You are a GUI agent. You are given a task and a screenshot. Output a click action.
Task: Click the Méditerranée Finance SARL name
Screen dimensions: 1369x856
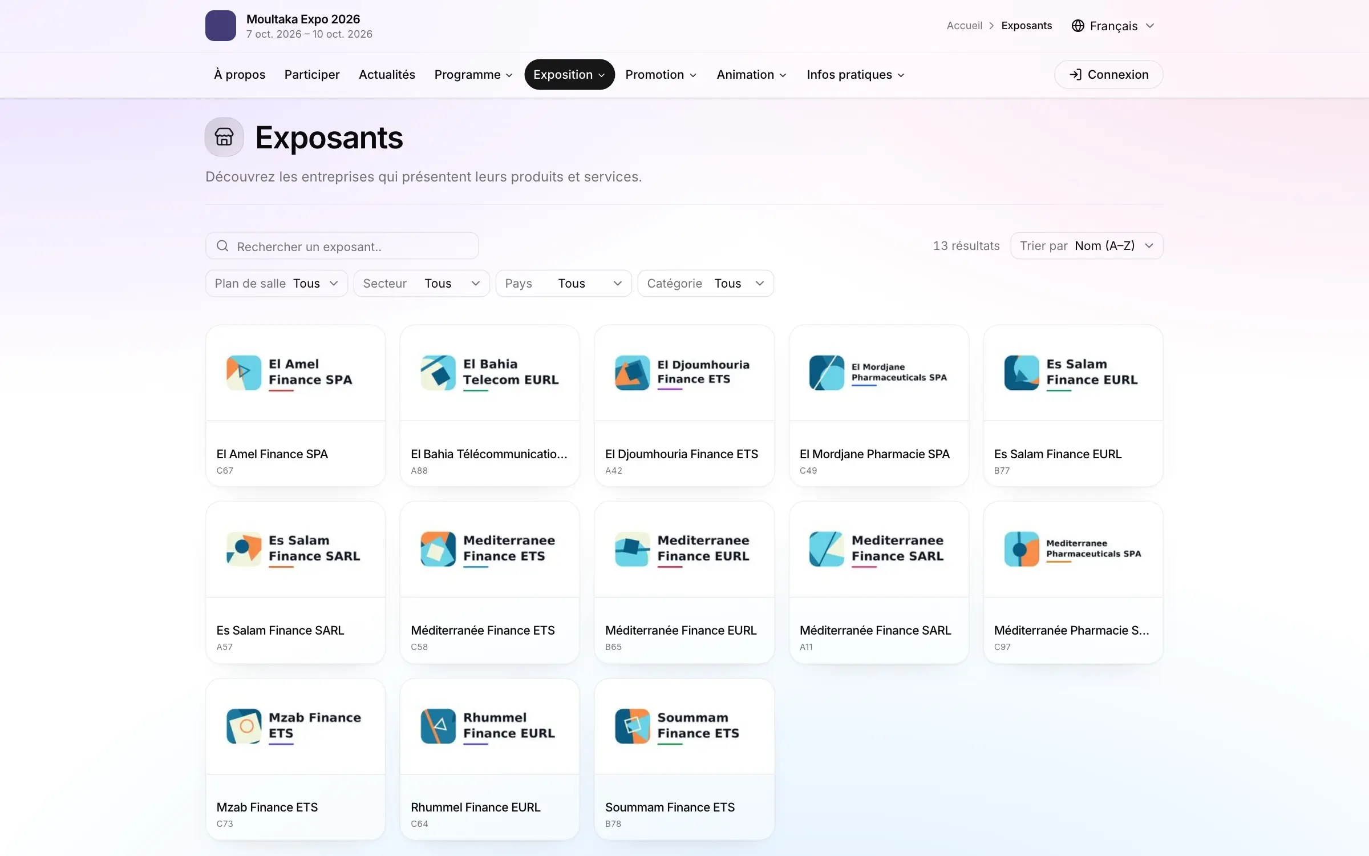875,631
